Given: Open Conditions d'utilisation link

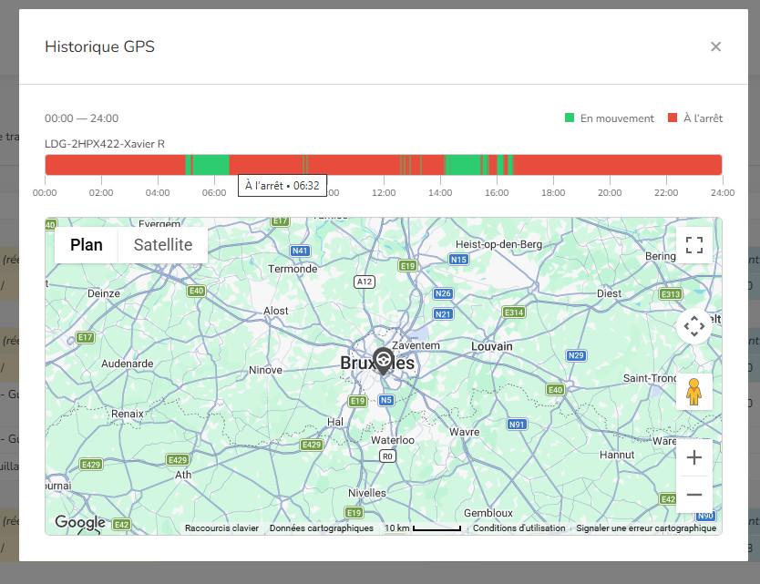Looking at the screenshot, I should 519,528.
